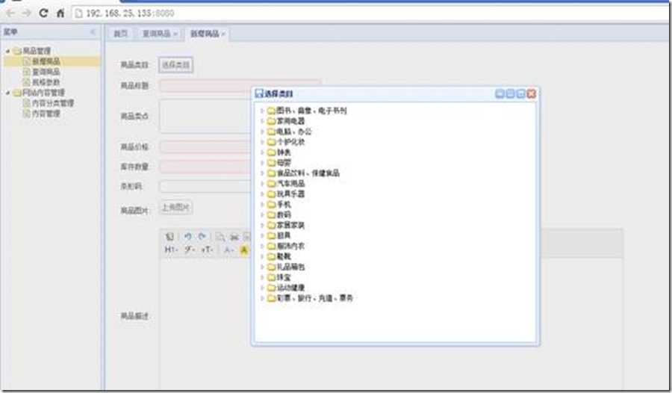Click the 数码 folder icon
Image resolution: width=672 pixels, height=393 pixels.
click(271, 214)
